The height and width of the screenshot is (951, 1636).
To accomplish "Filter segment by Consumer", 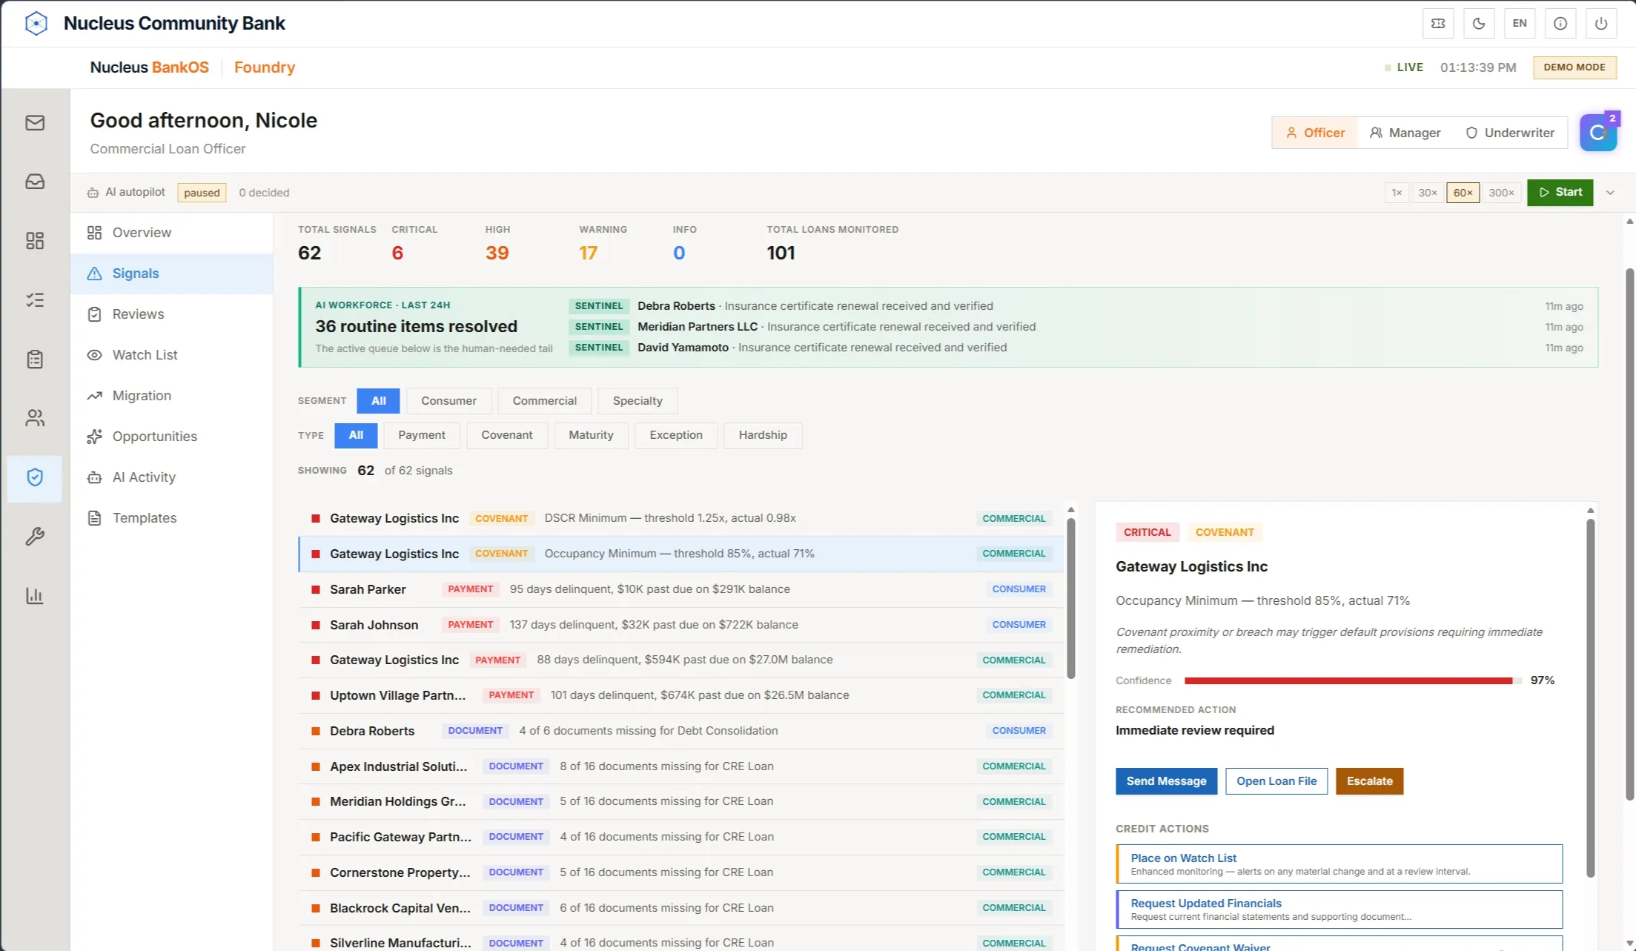I will click(448, 401).
